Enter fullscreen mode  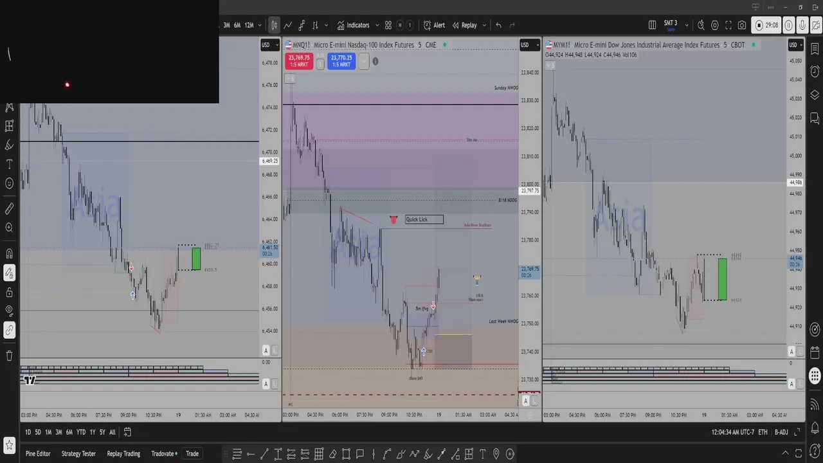[x=728, y=25]
